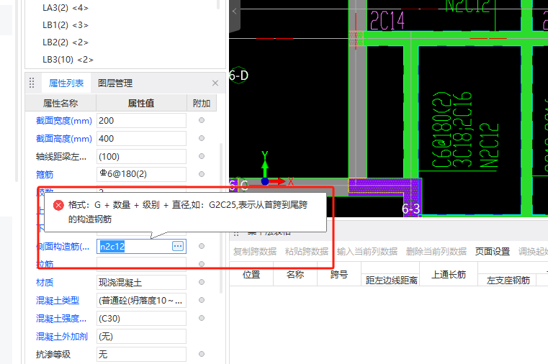Select LA3(2) <4> in beam list
This screenshot has width=548, height=364.
[66, 8]
